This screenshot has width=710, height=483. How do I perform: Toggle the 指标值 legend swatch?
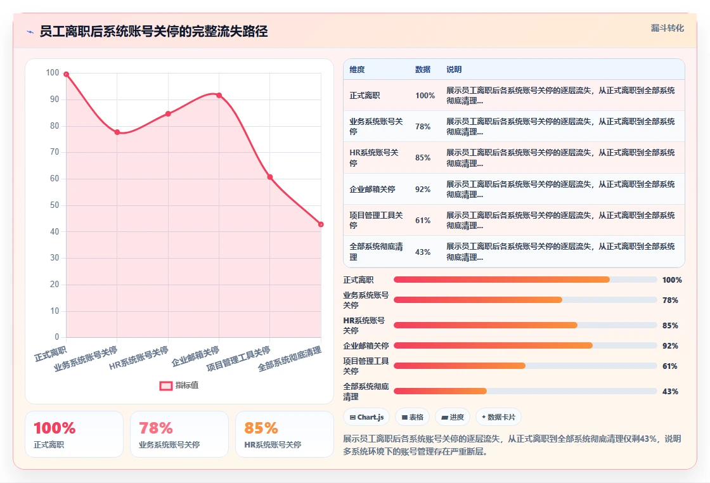click(x=165, y=385)
